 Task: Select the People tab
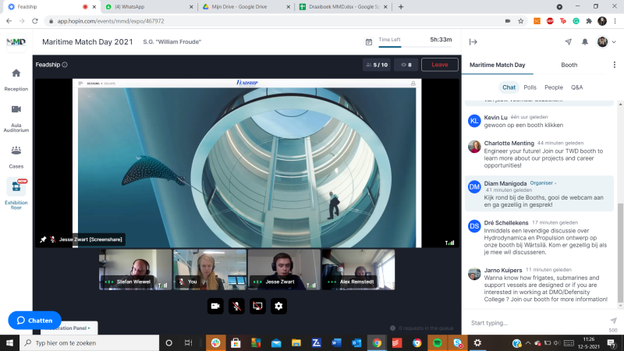click(x=554, y=87)
